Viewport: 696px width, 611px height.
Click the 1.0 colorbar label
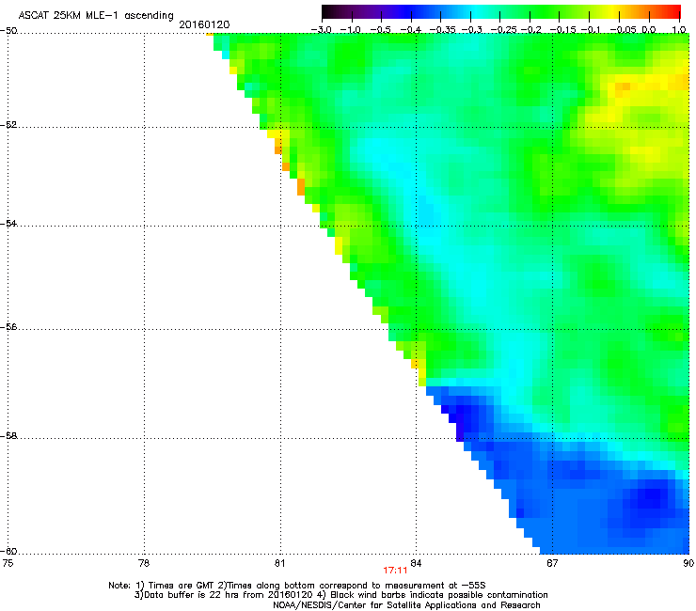click(679, 30)
